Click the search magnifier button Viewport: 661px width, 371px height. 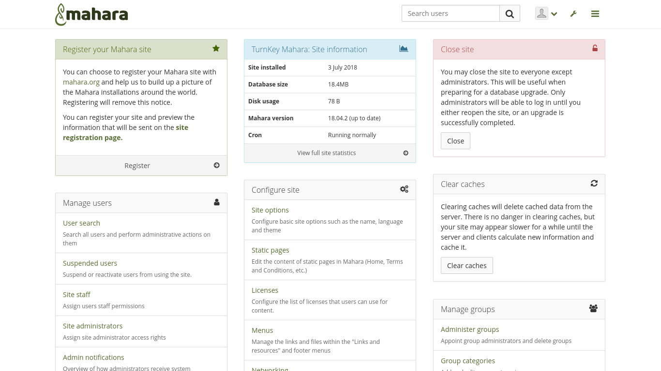510,14
